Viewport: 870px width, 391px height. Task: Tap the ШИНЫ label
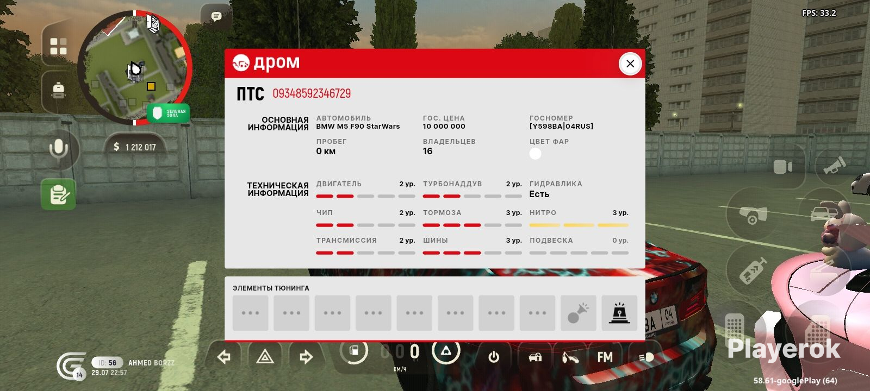tap(436, 241)
